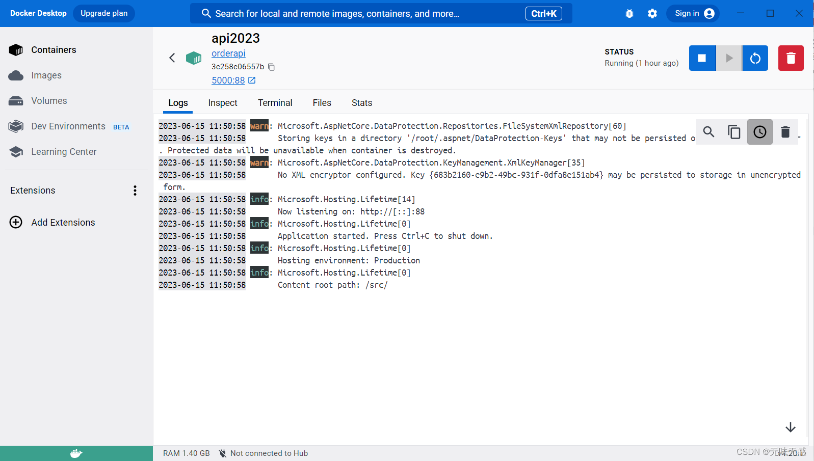Click the search magnifier in top bar

tap(206, 13)
